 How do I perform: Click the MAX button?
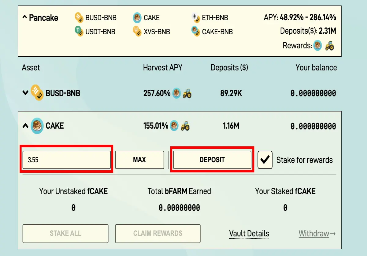coord(139,160)
